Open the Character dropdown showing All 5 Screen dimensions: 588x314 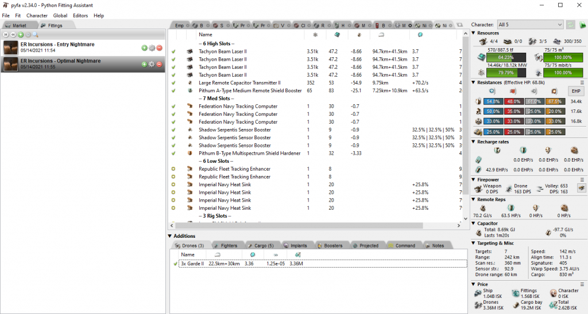(x=530, y=25)
